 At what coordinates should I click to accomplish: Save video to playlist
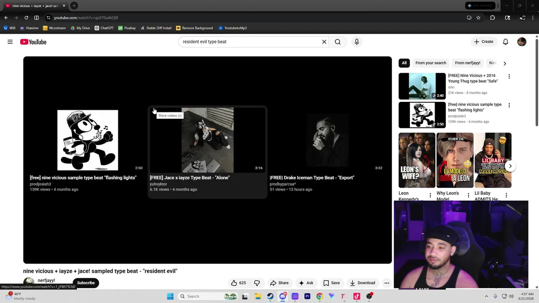tap(331, 283)
